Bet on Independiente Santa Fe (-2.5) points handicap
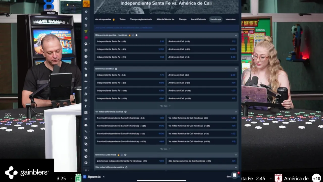Image resolution: width=323 pixels, height=182 pixels. tap(130, 49)
